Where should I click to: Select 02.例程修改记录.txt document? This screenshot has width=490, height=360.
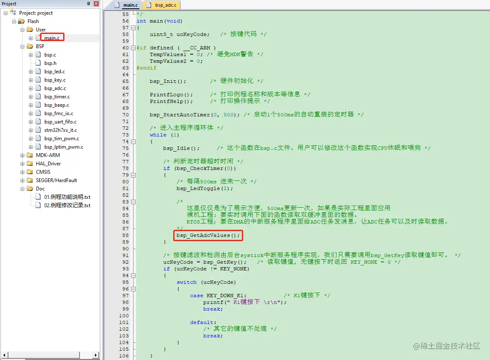pyautogui.click(x=67, y=205)
